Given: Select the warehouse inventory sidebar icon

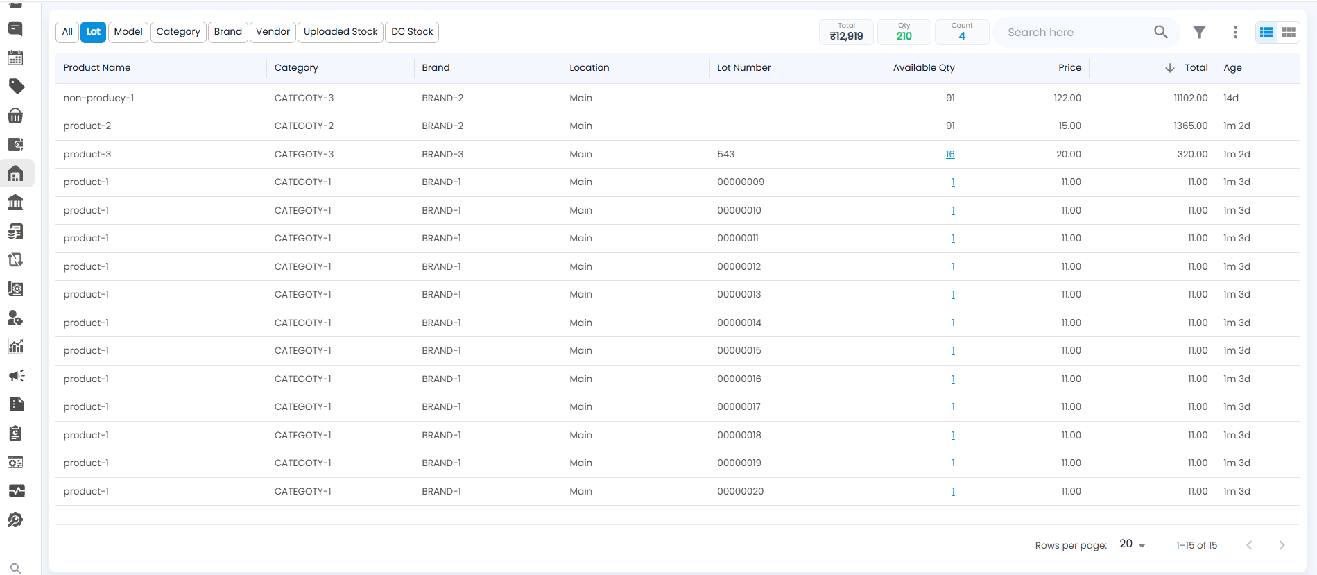Looking at the screenshot, I should (15, 173).
